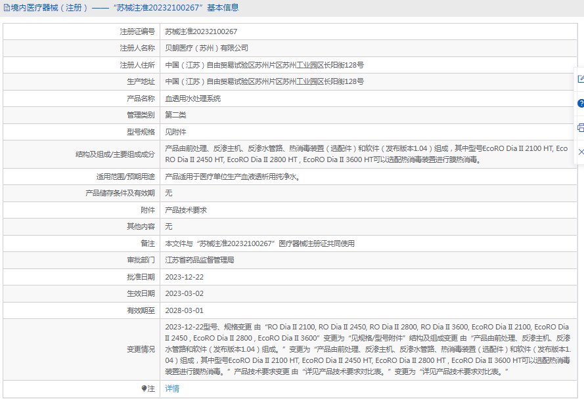The image size is (584, 401).
Task: Click the 注册证编号 label
Action: point(137,32)
